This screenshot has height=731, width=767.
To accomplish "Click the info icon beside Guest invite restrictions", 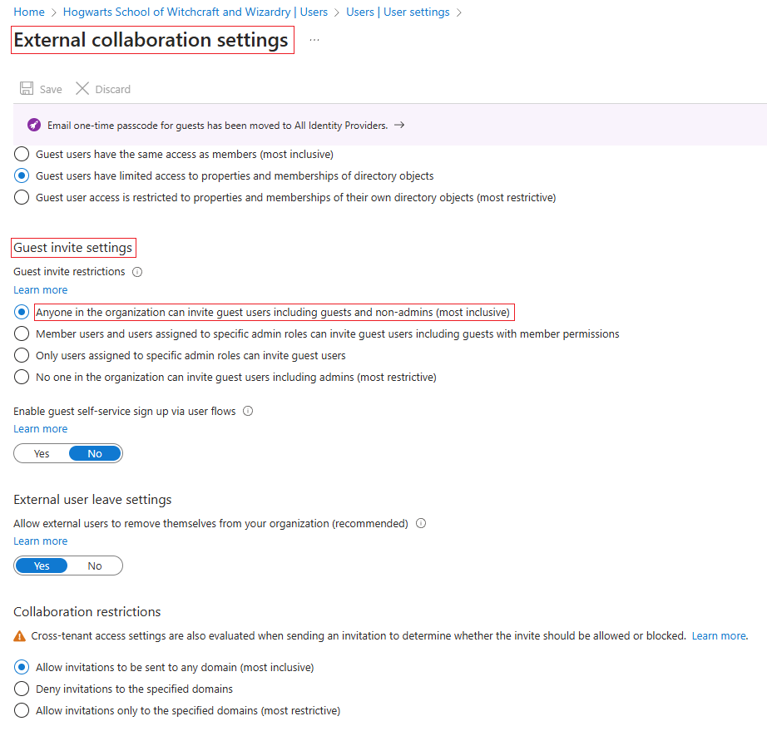I will point(137,271).
